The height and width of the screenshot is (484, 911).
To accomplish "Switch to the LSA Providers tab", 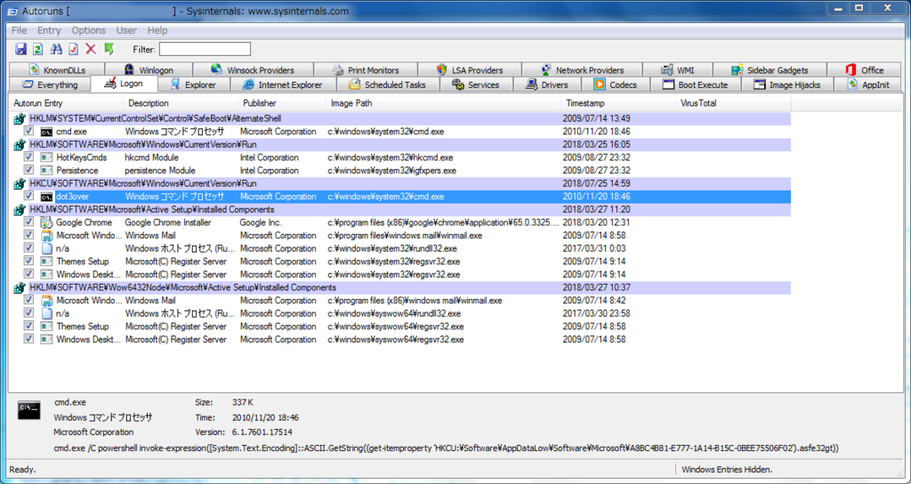I will coord(470,69).
